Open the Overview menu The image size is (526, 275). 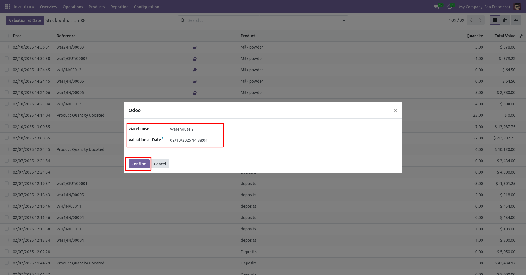(x=48, y=7)
